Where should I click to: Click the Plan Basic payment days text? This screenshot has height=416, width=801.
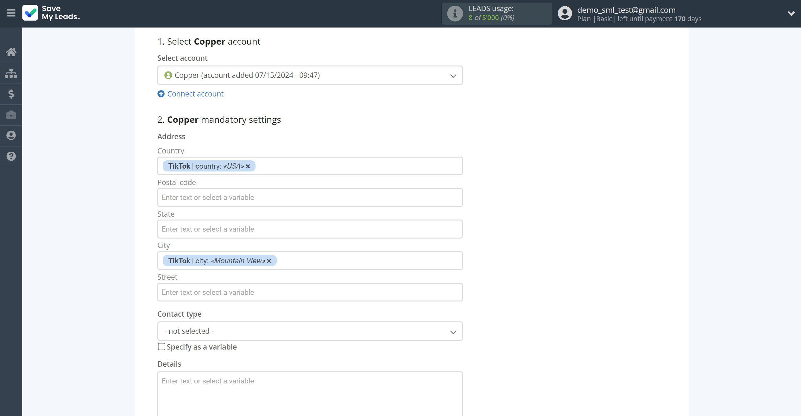tap(639, 19)
